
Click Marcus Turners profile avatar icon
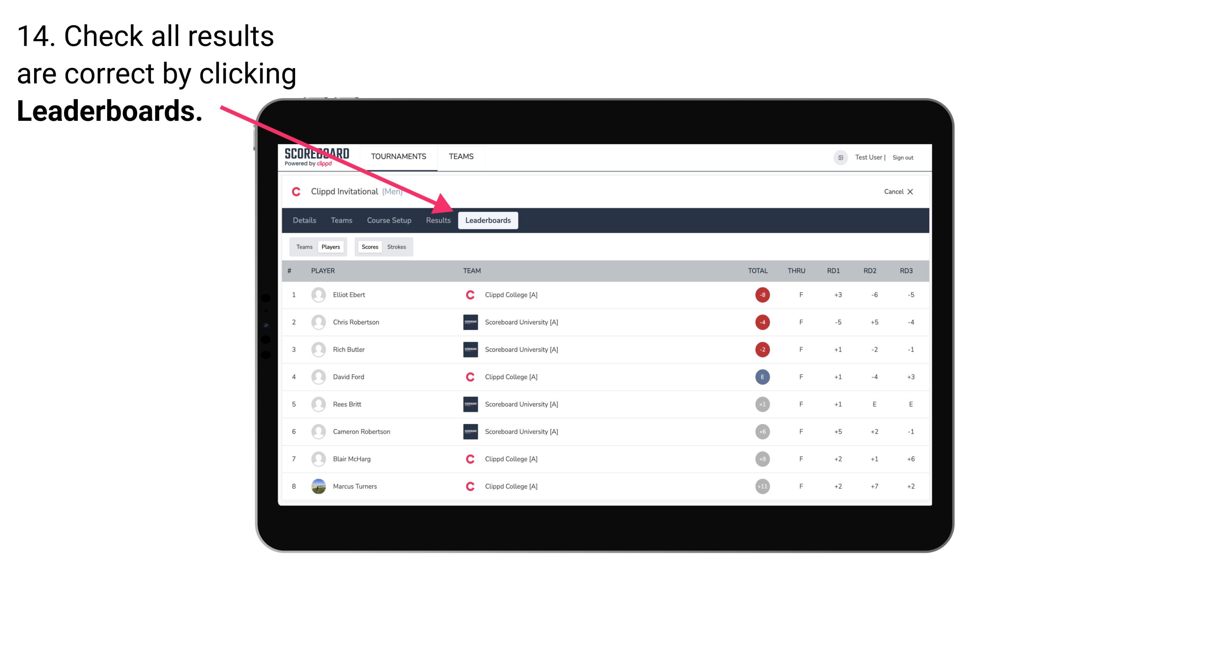pyautogui.click(x=317, y=486)
